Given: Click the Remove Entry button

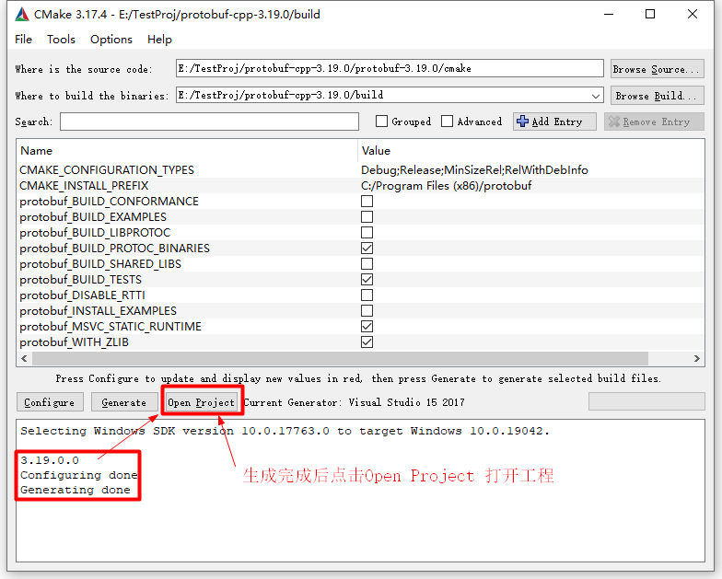Looking at the screenshot, I should point(654,122).
